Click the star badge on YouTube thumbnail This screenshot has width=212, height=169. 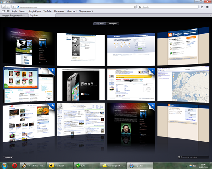point(52,106)
